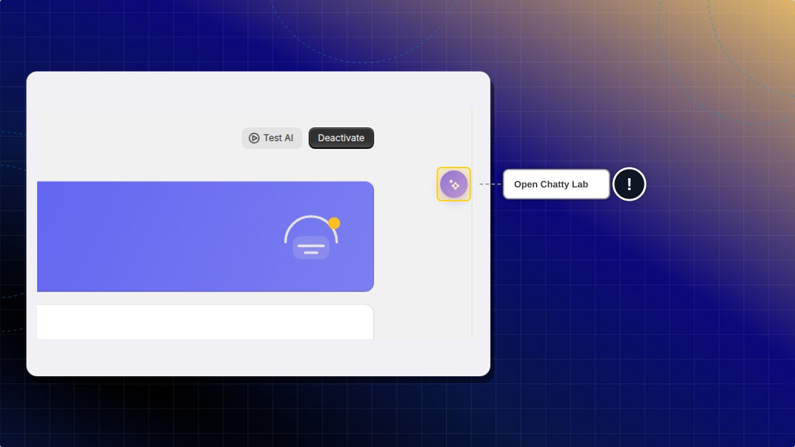This screenshot has height=447, width=795.
Task: Click the Test AI button
Action: click(x=272, y=138)
